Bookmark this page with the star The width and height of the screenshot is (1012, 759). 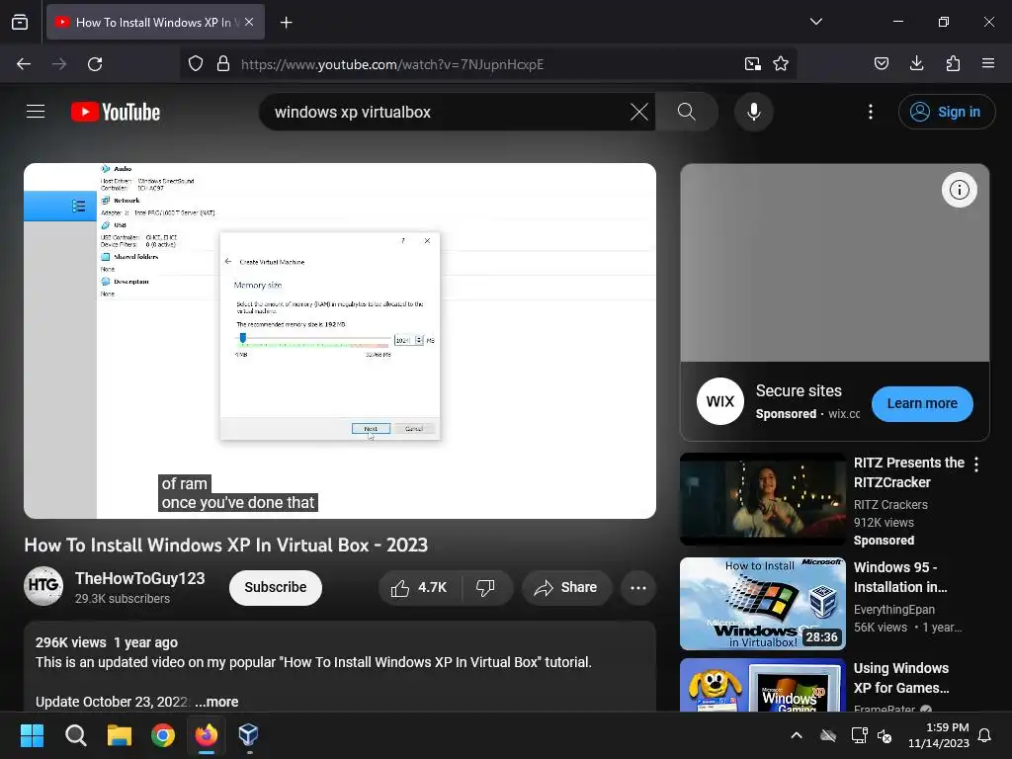(781, 64)
